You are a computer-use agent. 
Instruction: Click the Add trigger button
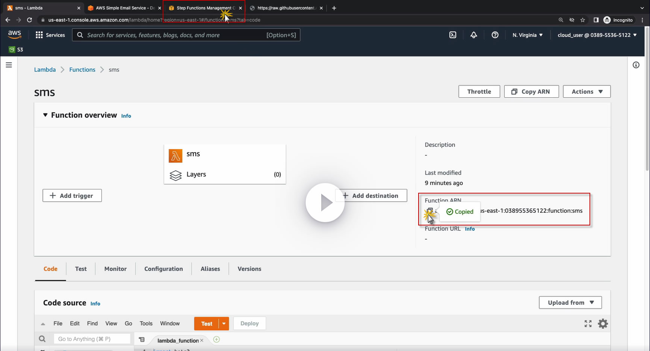(x=72, y=195)
